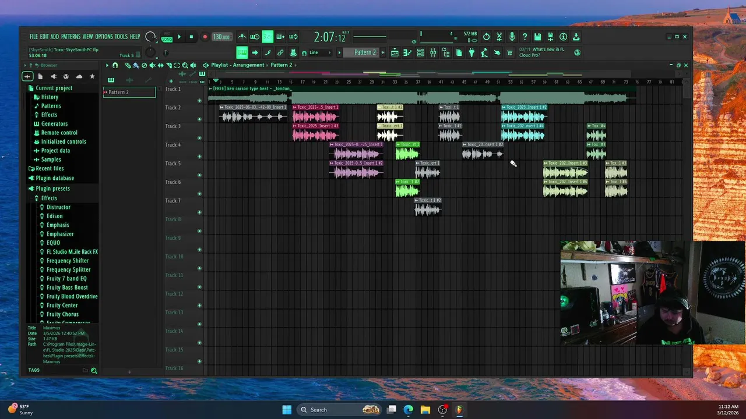Stop playback with the Stop button
746x419 pixels.
pos(191,37)
